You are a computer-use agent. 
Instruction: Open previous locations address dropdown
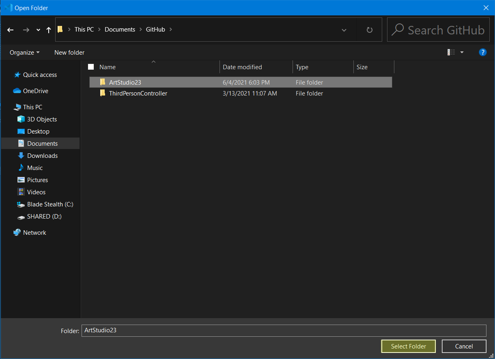click(344, 30)
